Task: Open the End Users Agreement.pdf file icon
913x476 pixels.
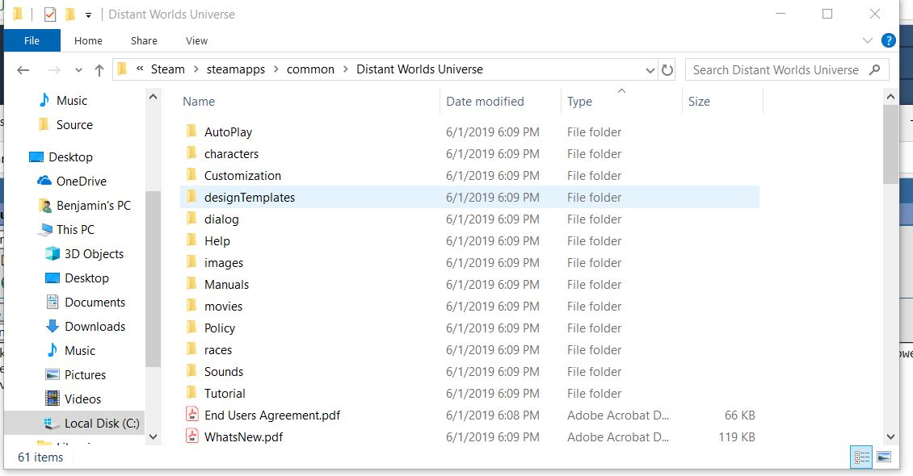Action: [x=192, y=415]
